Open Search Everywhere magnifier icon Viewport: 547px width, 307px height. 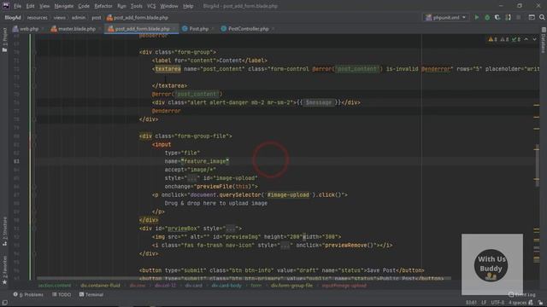pyautogui.click(x=542, y=17)
